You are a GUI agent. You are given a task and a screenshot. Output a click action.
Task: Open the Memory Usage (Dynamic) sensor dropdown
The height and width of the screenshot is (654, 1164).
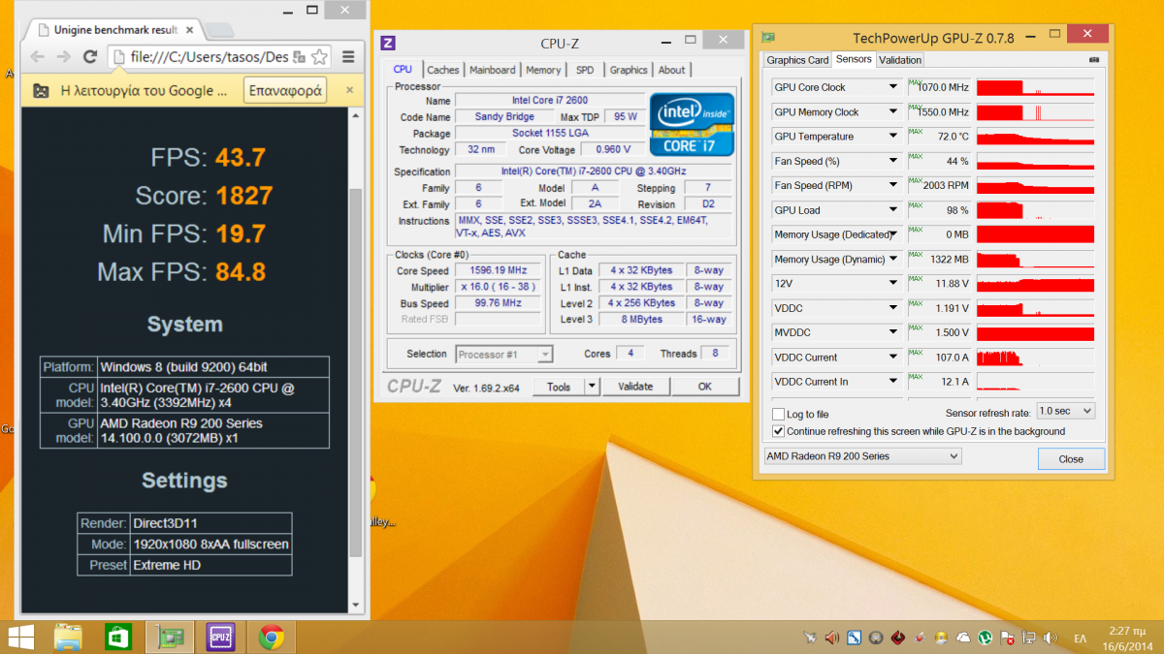pyautogui.click(x=893, y=260)
